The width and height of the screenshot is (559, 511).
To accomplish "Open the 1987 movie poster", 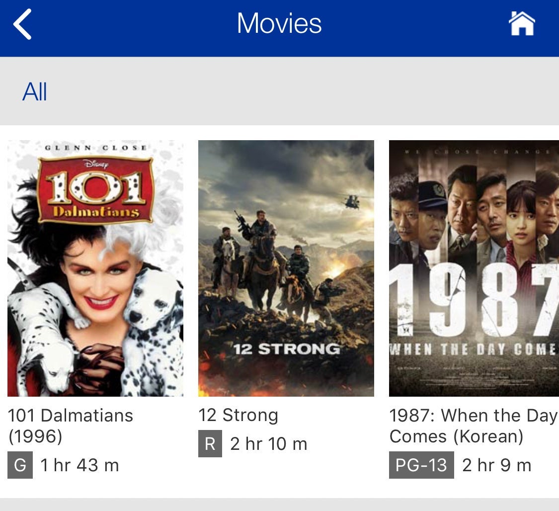I will pyautogui.click(x=474, y=268).
